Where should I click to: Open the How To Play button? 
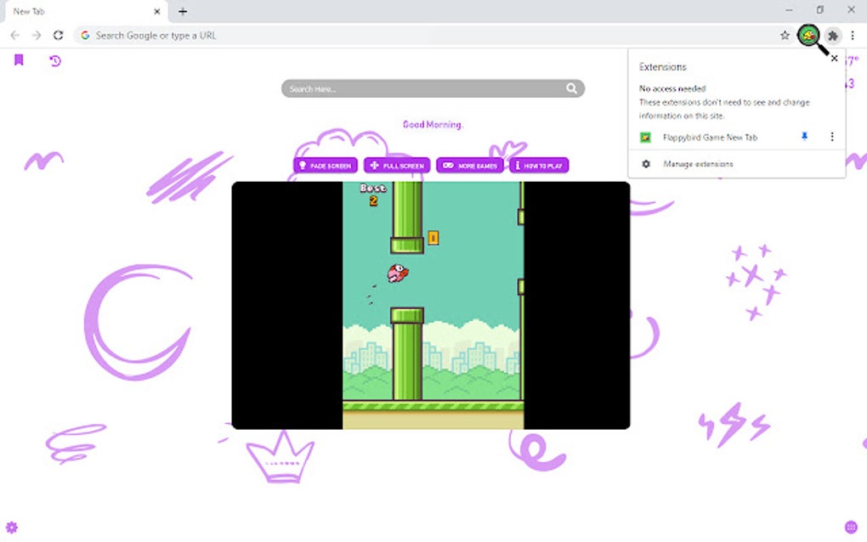pyautogui.click(x=539, y=165)
